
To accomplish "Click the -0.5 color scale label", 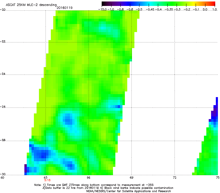I will click(x=139, y=10).
